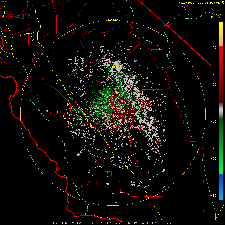Click the KHNX station identifier in the caption
Screen dimensions: 225x225
pyautogui.click(x=133, y=223)
